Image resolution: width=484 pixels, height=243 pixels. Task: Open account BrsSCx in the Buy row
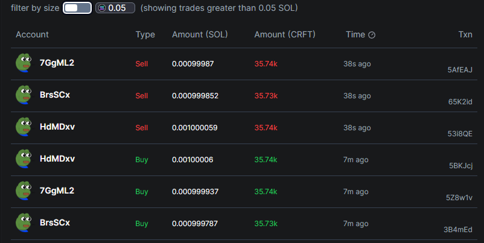(54, 223)
